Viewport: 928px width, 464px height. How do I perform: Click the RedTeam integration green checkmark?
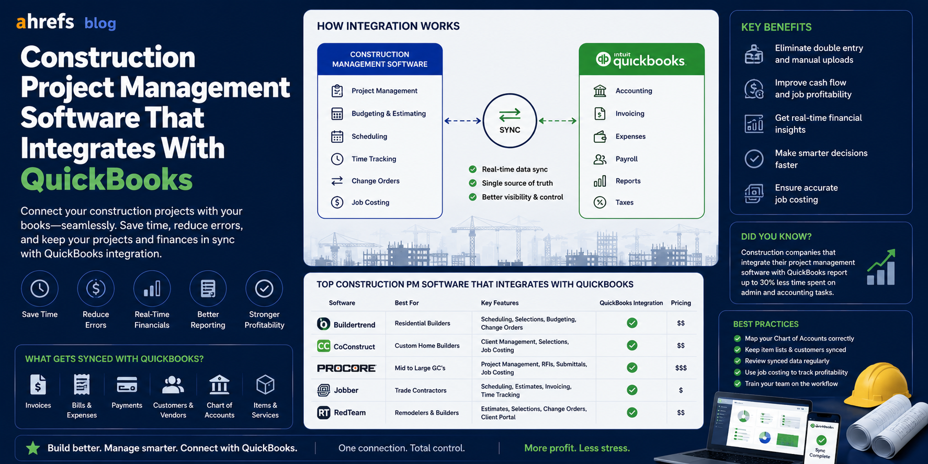632,413
